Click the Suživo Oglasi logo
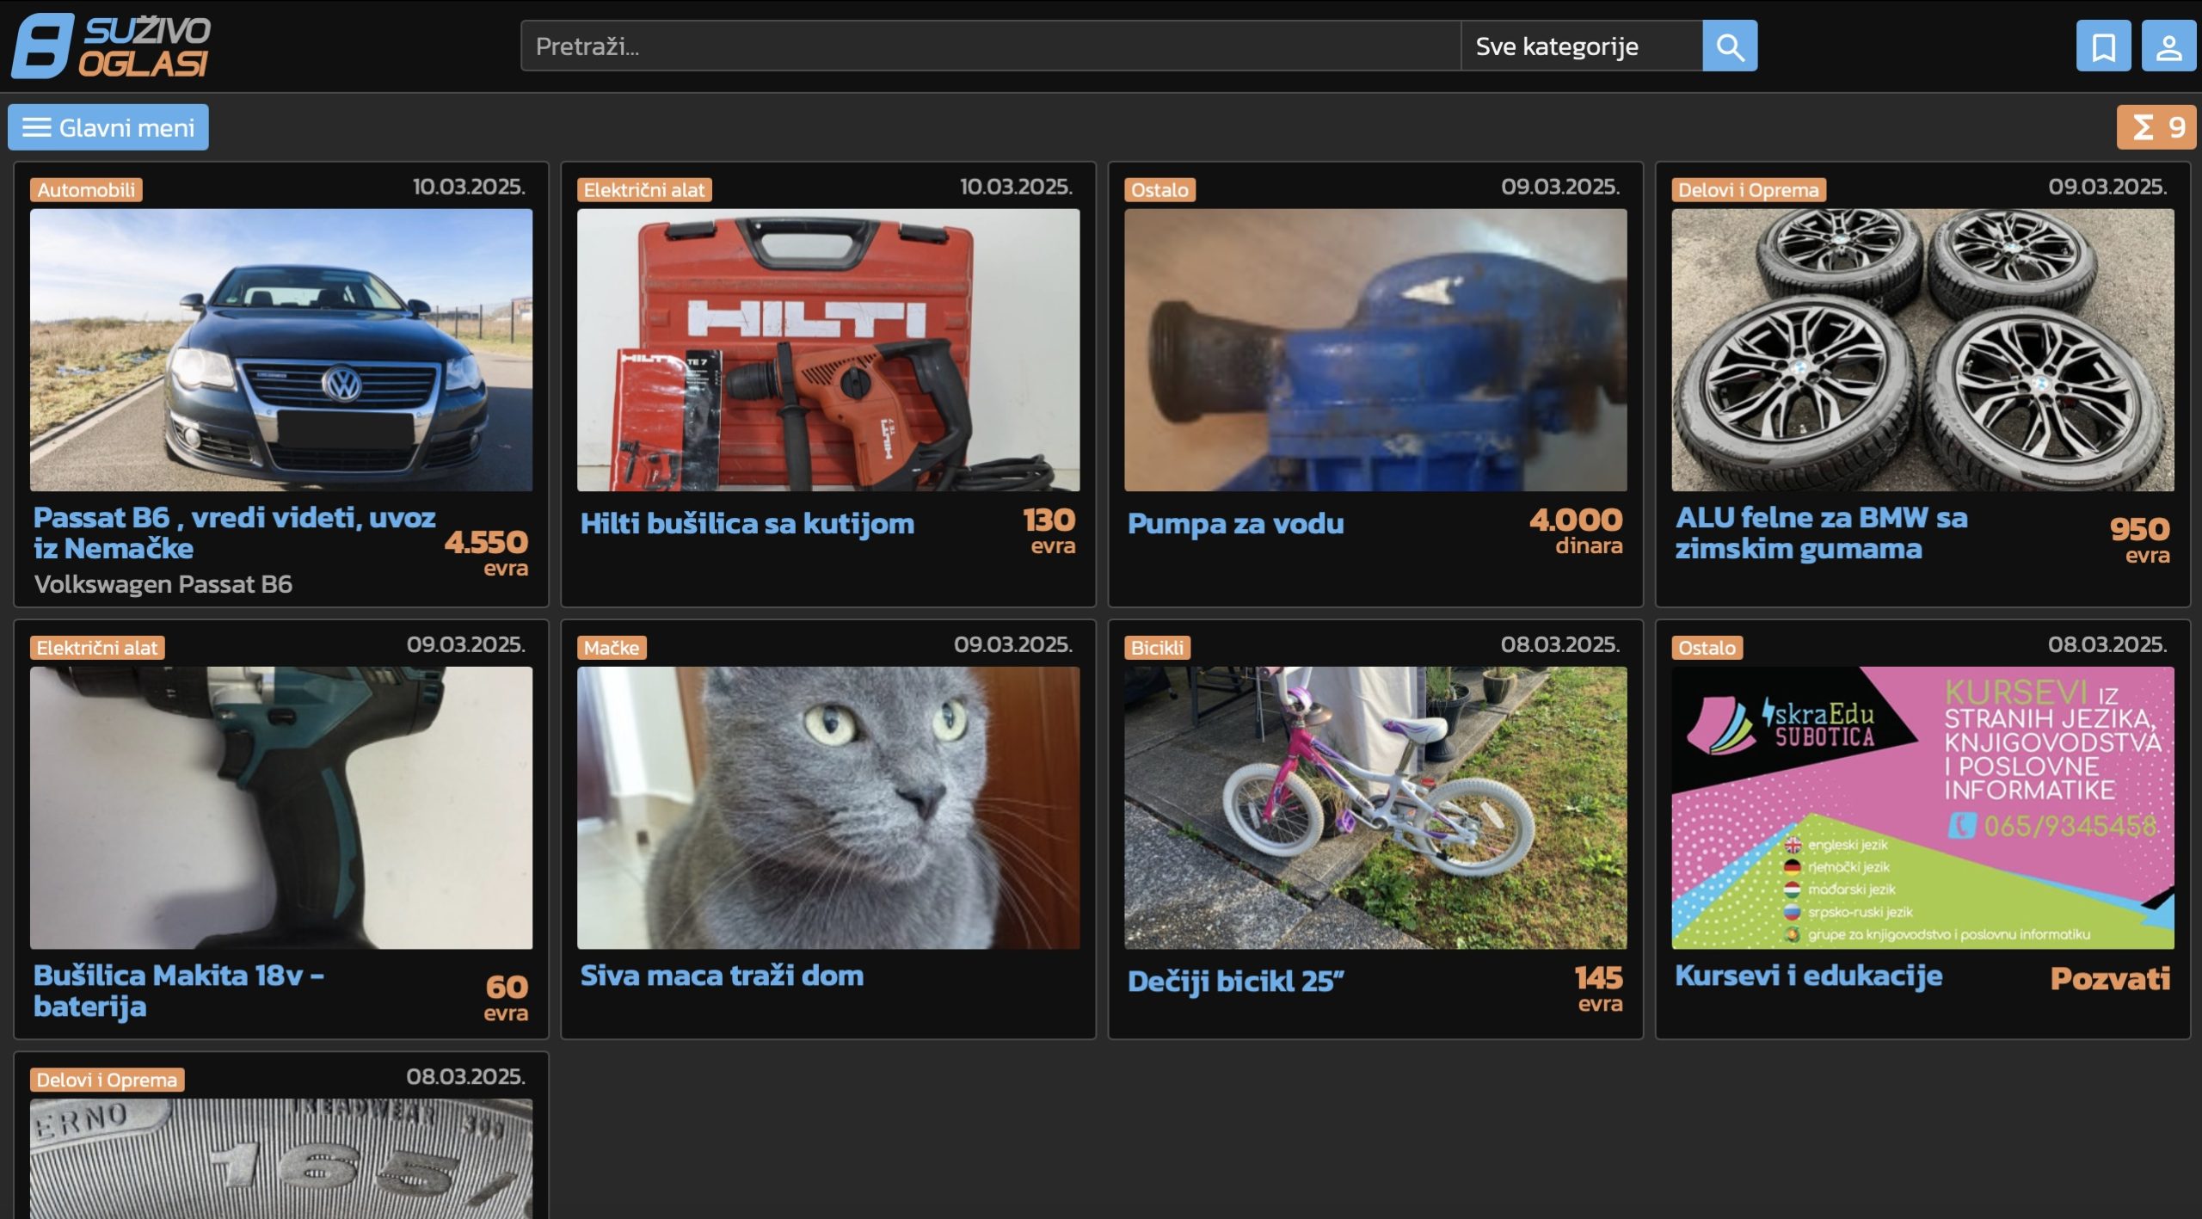Viewport: 2202px width, 1219px height. tap(112, 46)
